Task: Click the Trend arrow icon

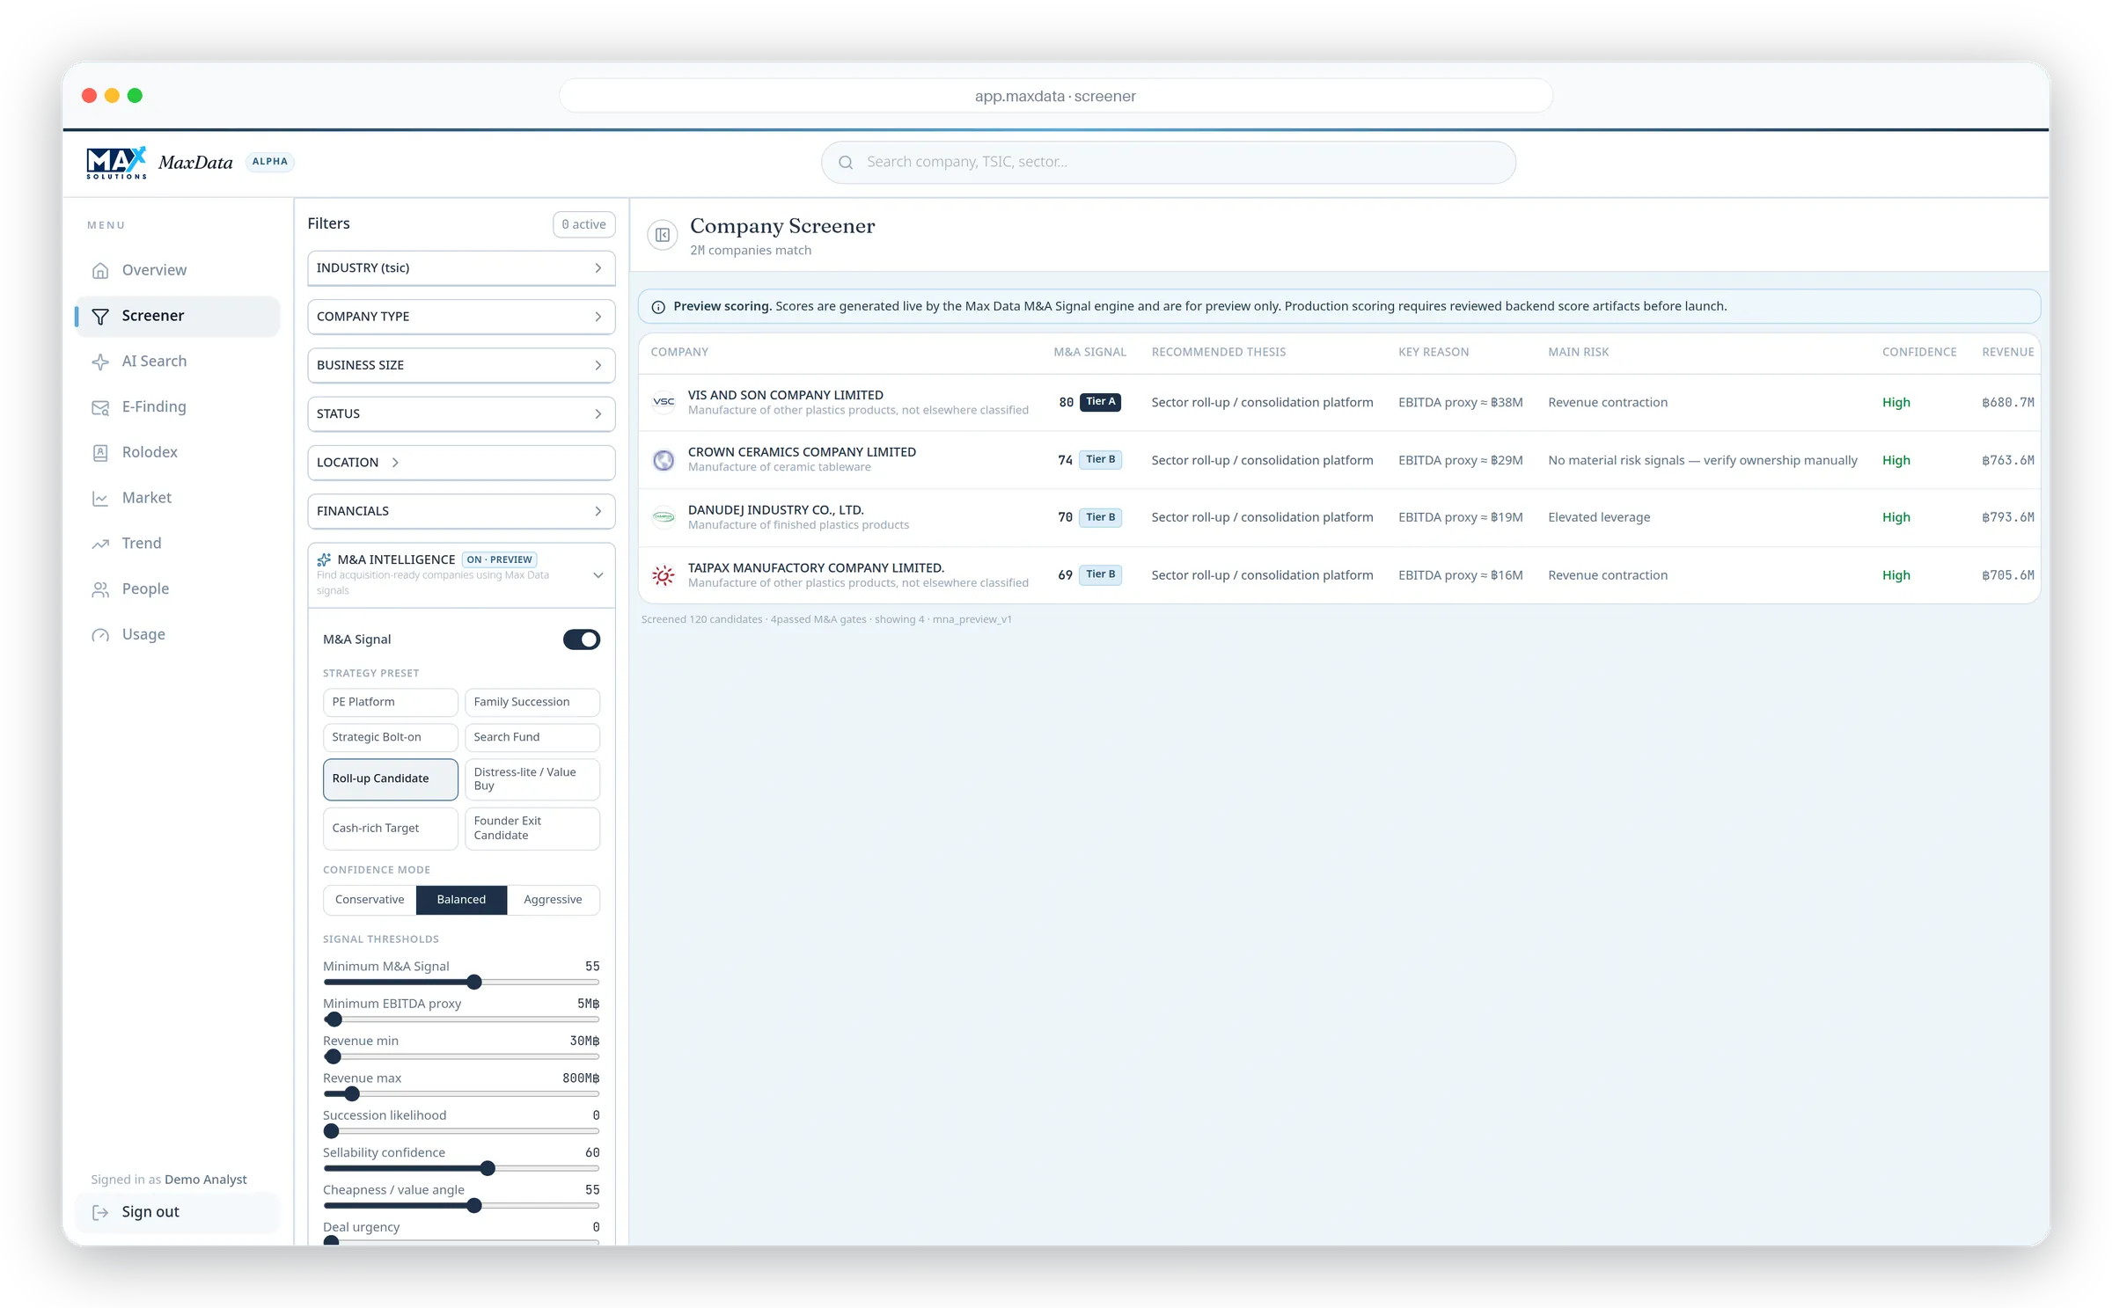Action: (100, 544)
